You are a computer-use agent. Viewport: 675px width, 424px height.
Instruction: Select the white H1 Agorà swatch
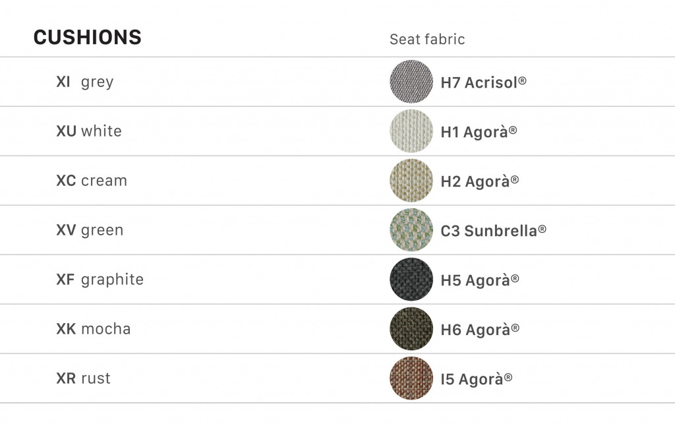pos(411,131)
